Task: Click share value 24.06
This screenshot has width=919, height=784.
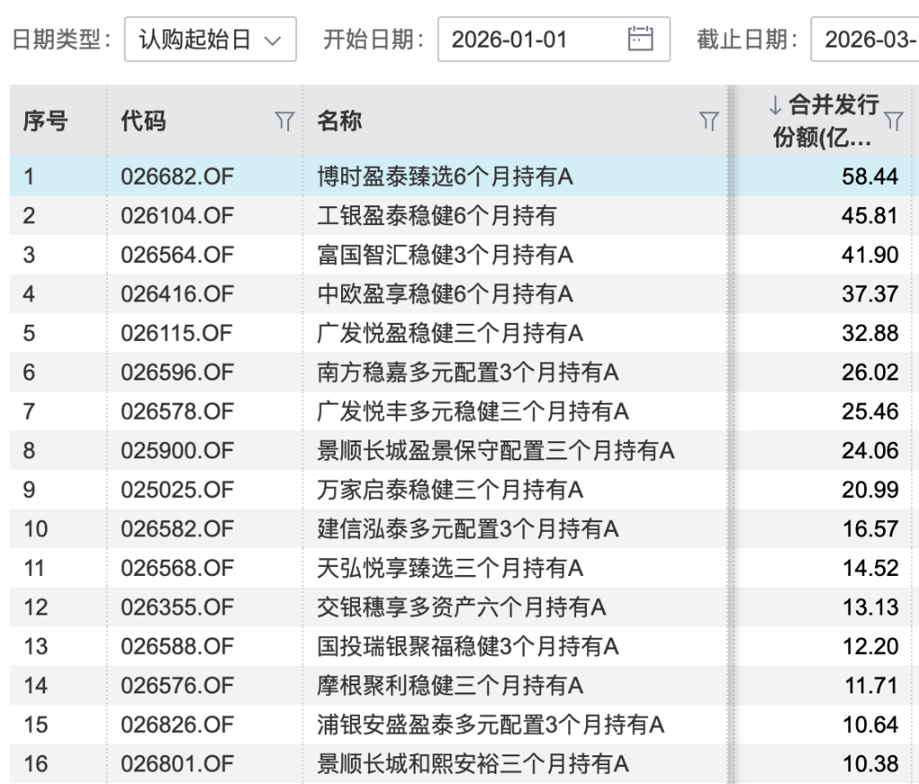Action: coord(870,451)
